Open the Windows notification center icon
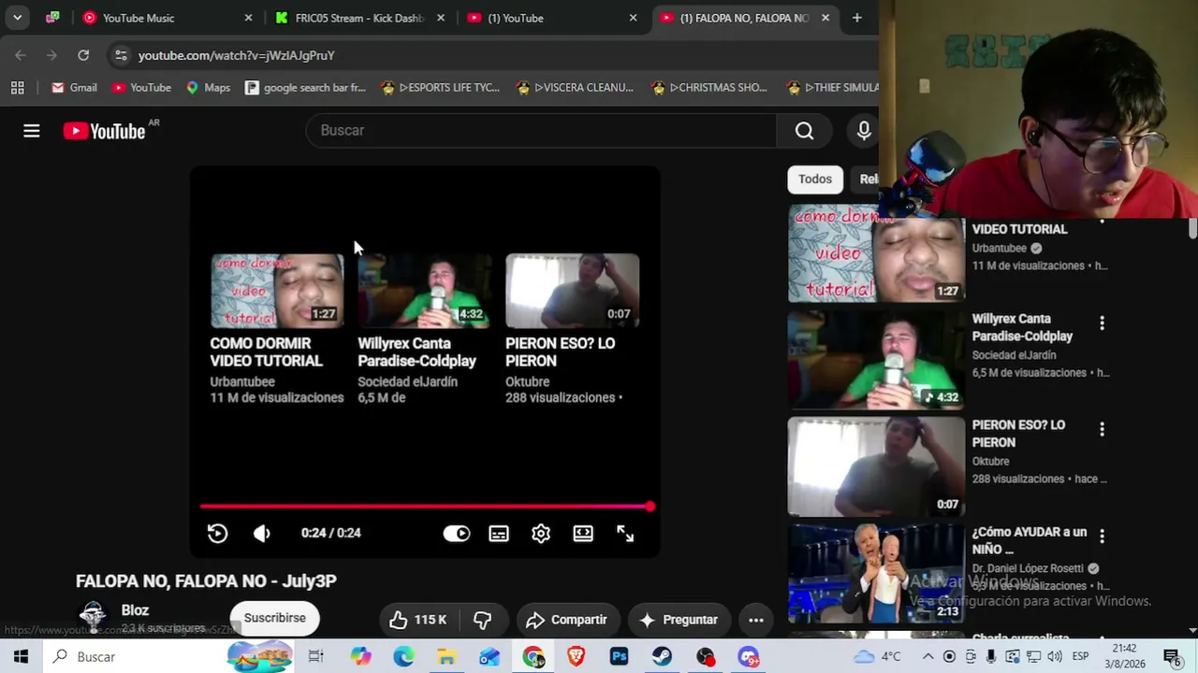The width and height of the screenshot is (1198, 673). tap(1172, 657)
